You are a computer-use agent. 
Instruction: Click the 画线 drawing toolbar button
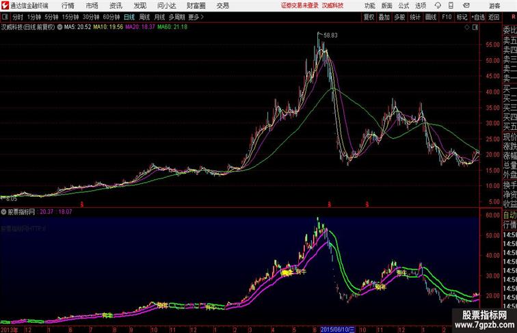(x=431, y=17)
